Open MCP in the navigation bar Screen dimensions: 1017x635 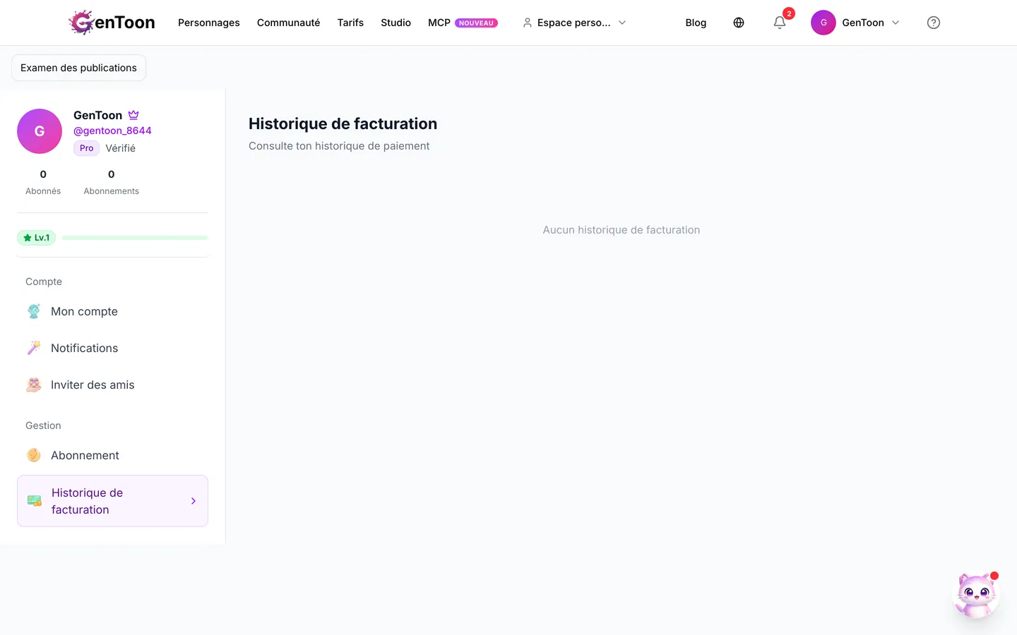(x=463, y=23)
